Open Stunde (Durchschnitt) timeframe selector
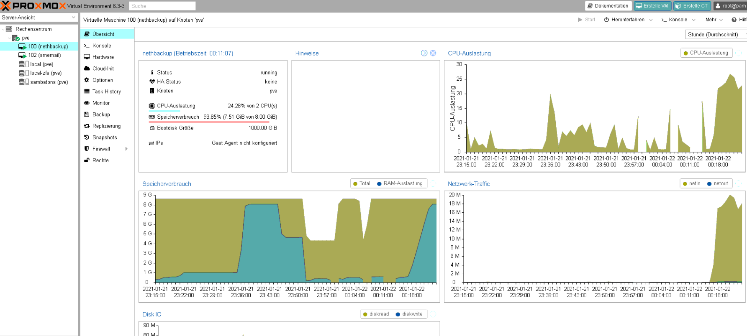 (716, 35)
